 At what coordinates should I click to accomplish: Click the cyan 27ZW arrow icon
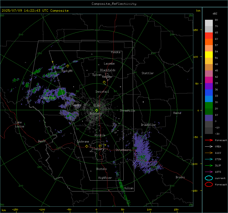(209, 159)
